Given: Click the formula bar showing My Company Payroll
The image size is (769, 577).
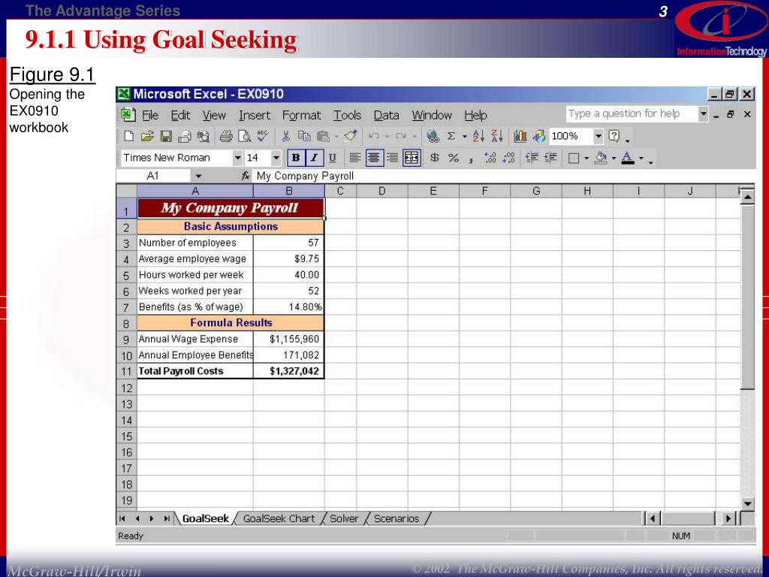Looking at the screenshot, I should pyautogui.click(x=502, y=176).
